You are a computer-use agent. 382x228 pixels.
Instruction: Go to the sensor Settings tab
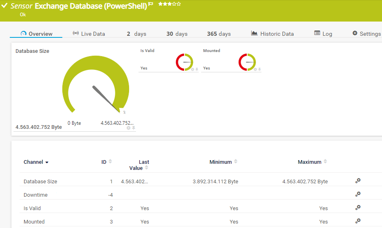(367, 34)
